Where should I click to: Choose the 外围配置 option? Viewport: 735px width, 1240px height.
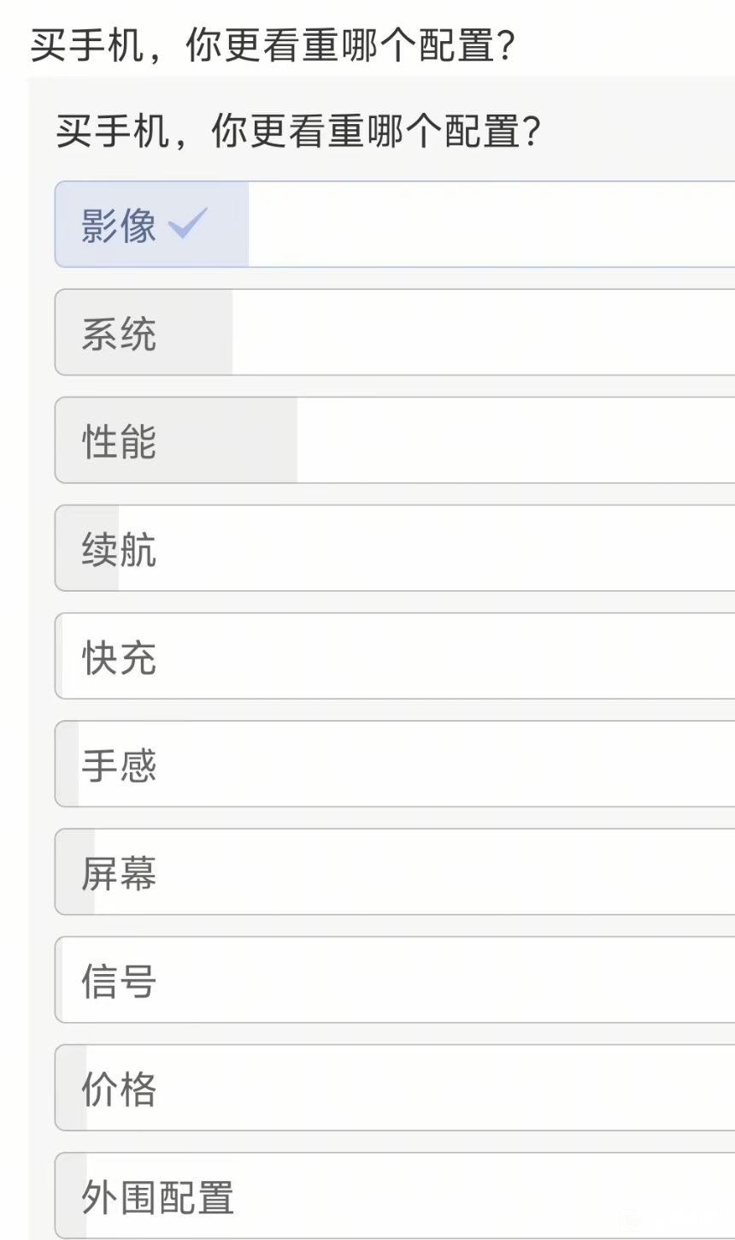pyautogui.click(x=395, y=1194)
